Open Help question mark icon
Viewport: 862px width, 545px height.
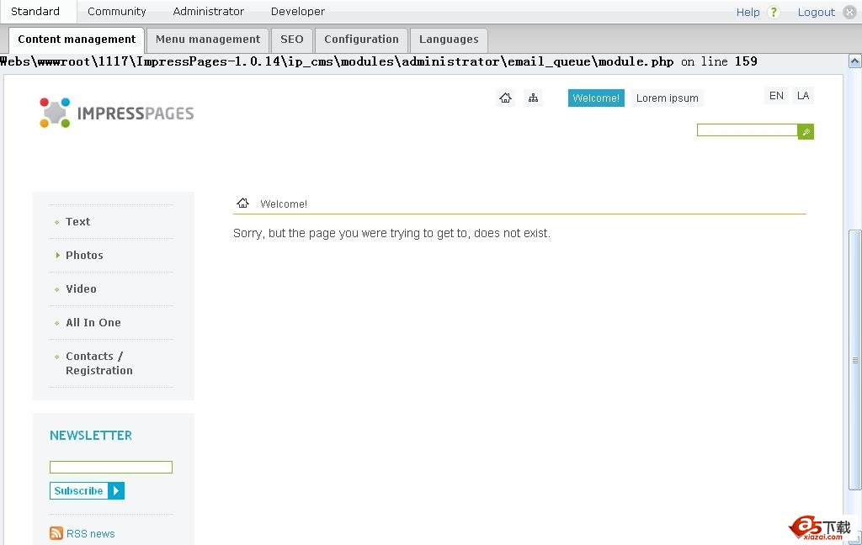coord(774,12)
